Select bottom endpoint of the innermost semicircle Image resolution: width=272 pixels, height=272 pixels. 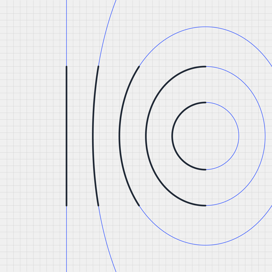point(206,169)
